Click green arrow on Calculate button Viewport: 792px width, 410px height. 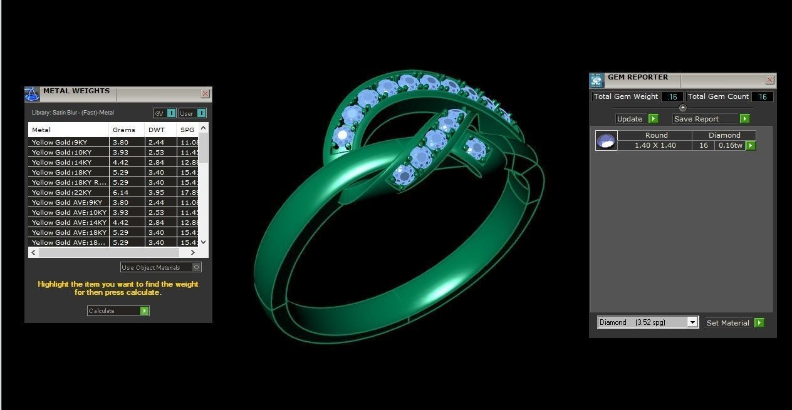(x=145, y=311)
